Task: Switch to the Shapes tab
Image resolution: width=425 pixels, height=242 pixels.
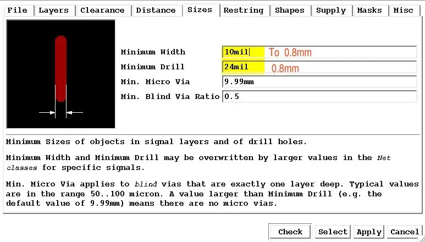Action: tap(290, 10)
